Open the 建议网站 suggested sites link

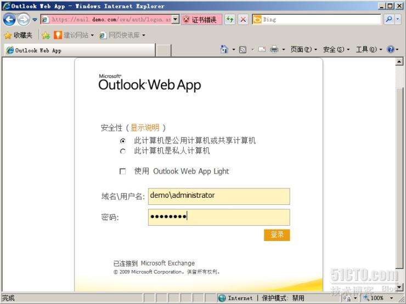(74, 35)
